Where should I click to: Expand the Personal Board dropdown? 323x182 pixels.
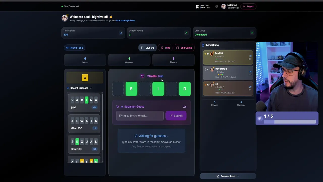[228, 176]
